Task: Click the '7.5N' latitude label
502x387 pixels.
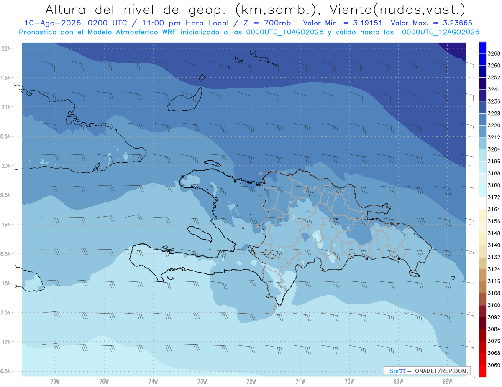Action: (6, 313)
